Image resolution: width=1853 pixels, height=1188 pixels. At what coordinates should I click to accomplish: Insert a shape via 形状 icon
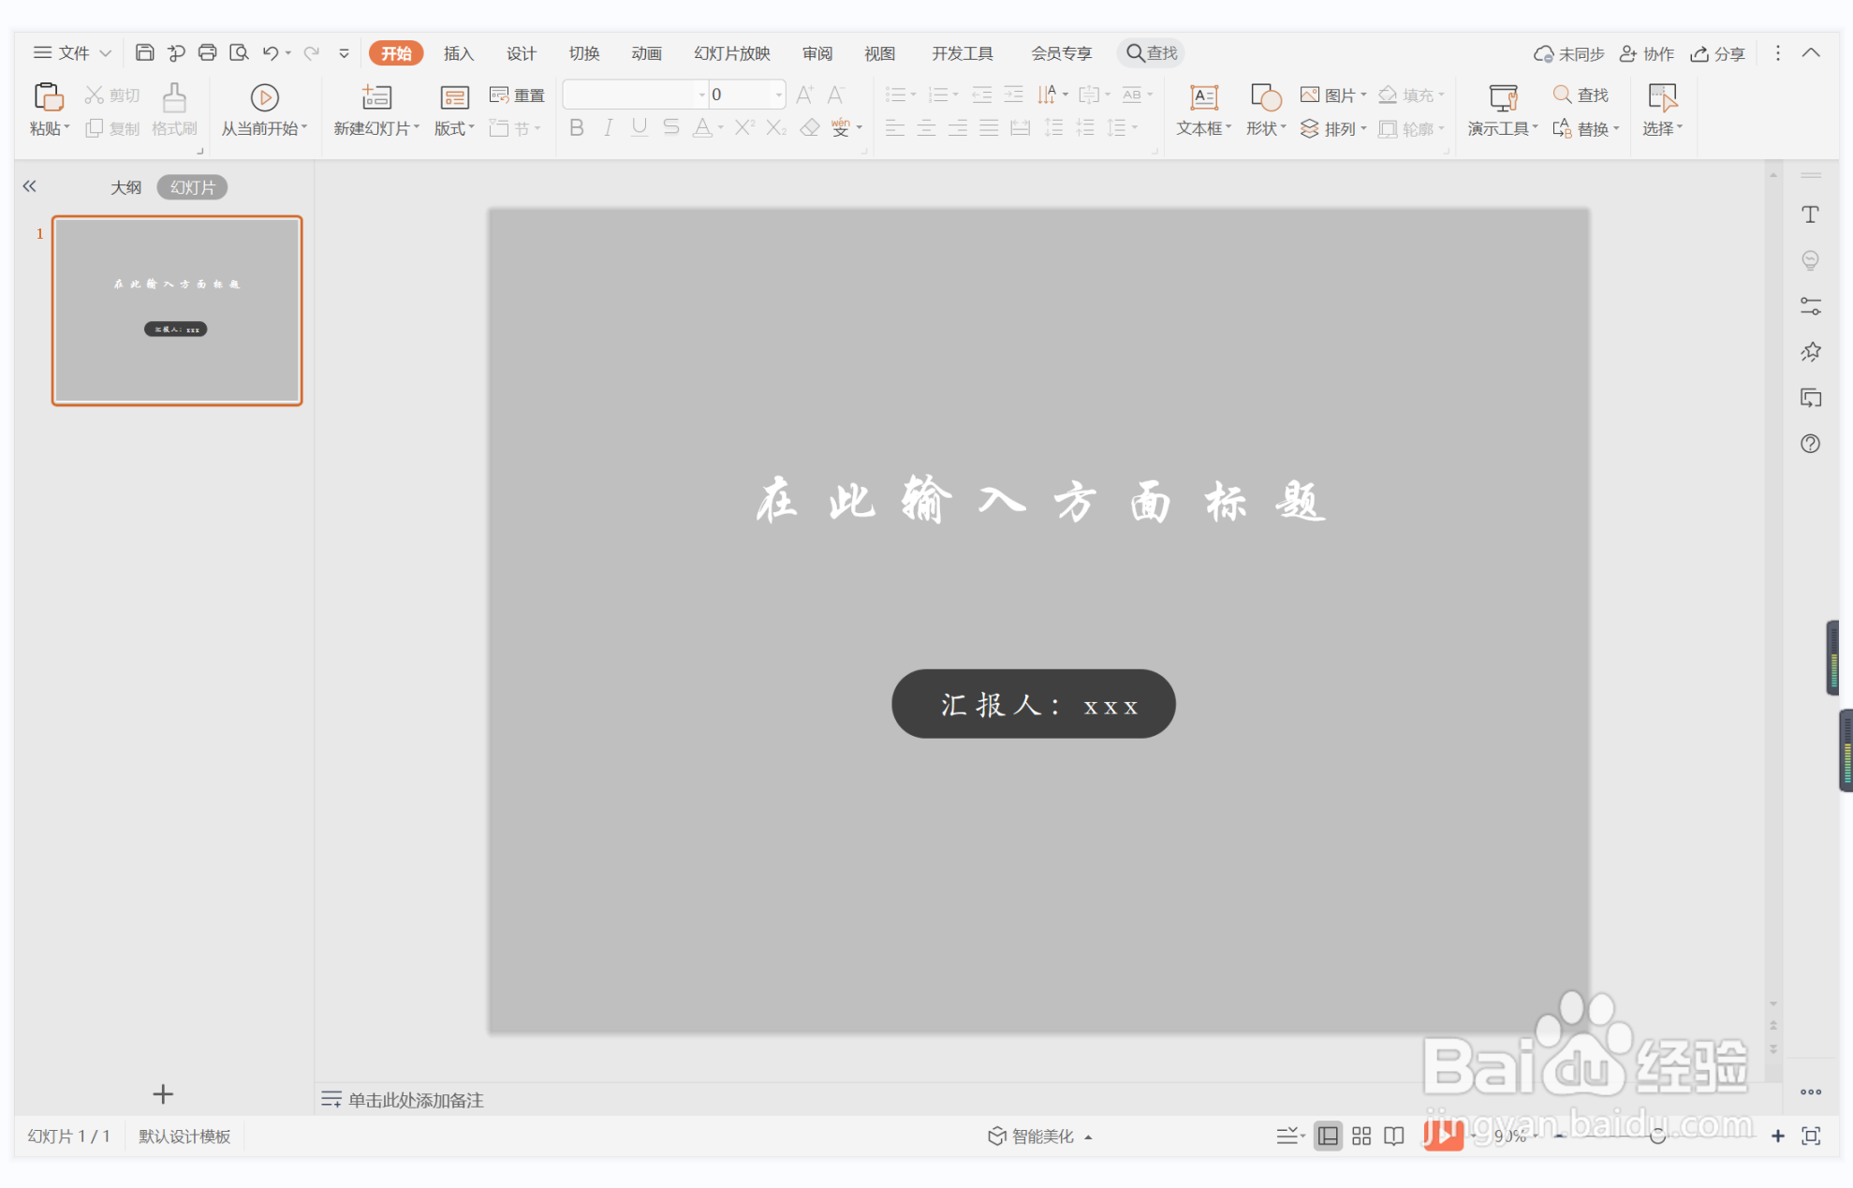tap(1264, 110)
